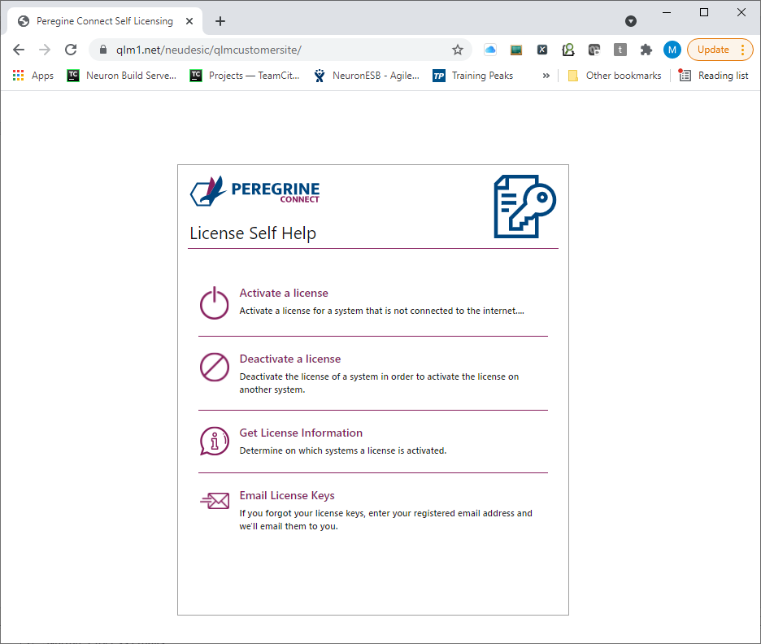Click the description starting 'Deactivate the license of a system'
Image resolution: width=761 pixels, height=644 pixels.
[x=379, y=383]
